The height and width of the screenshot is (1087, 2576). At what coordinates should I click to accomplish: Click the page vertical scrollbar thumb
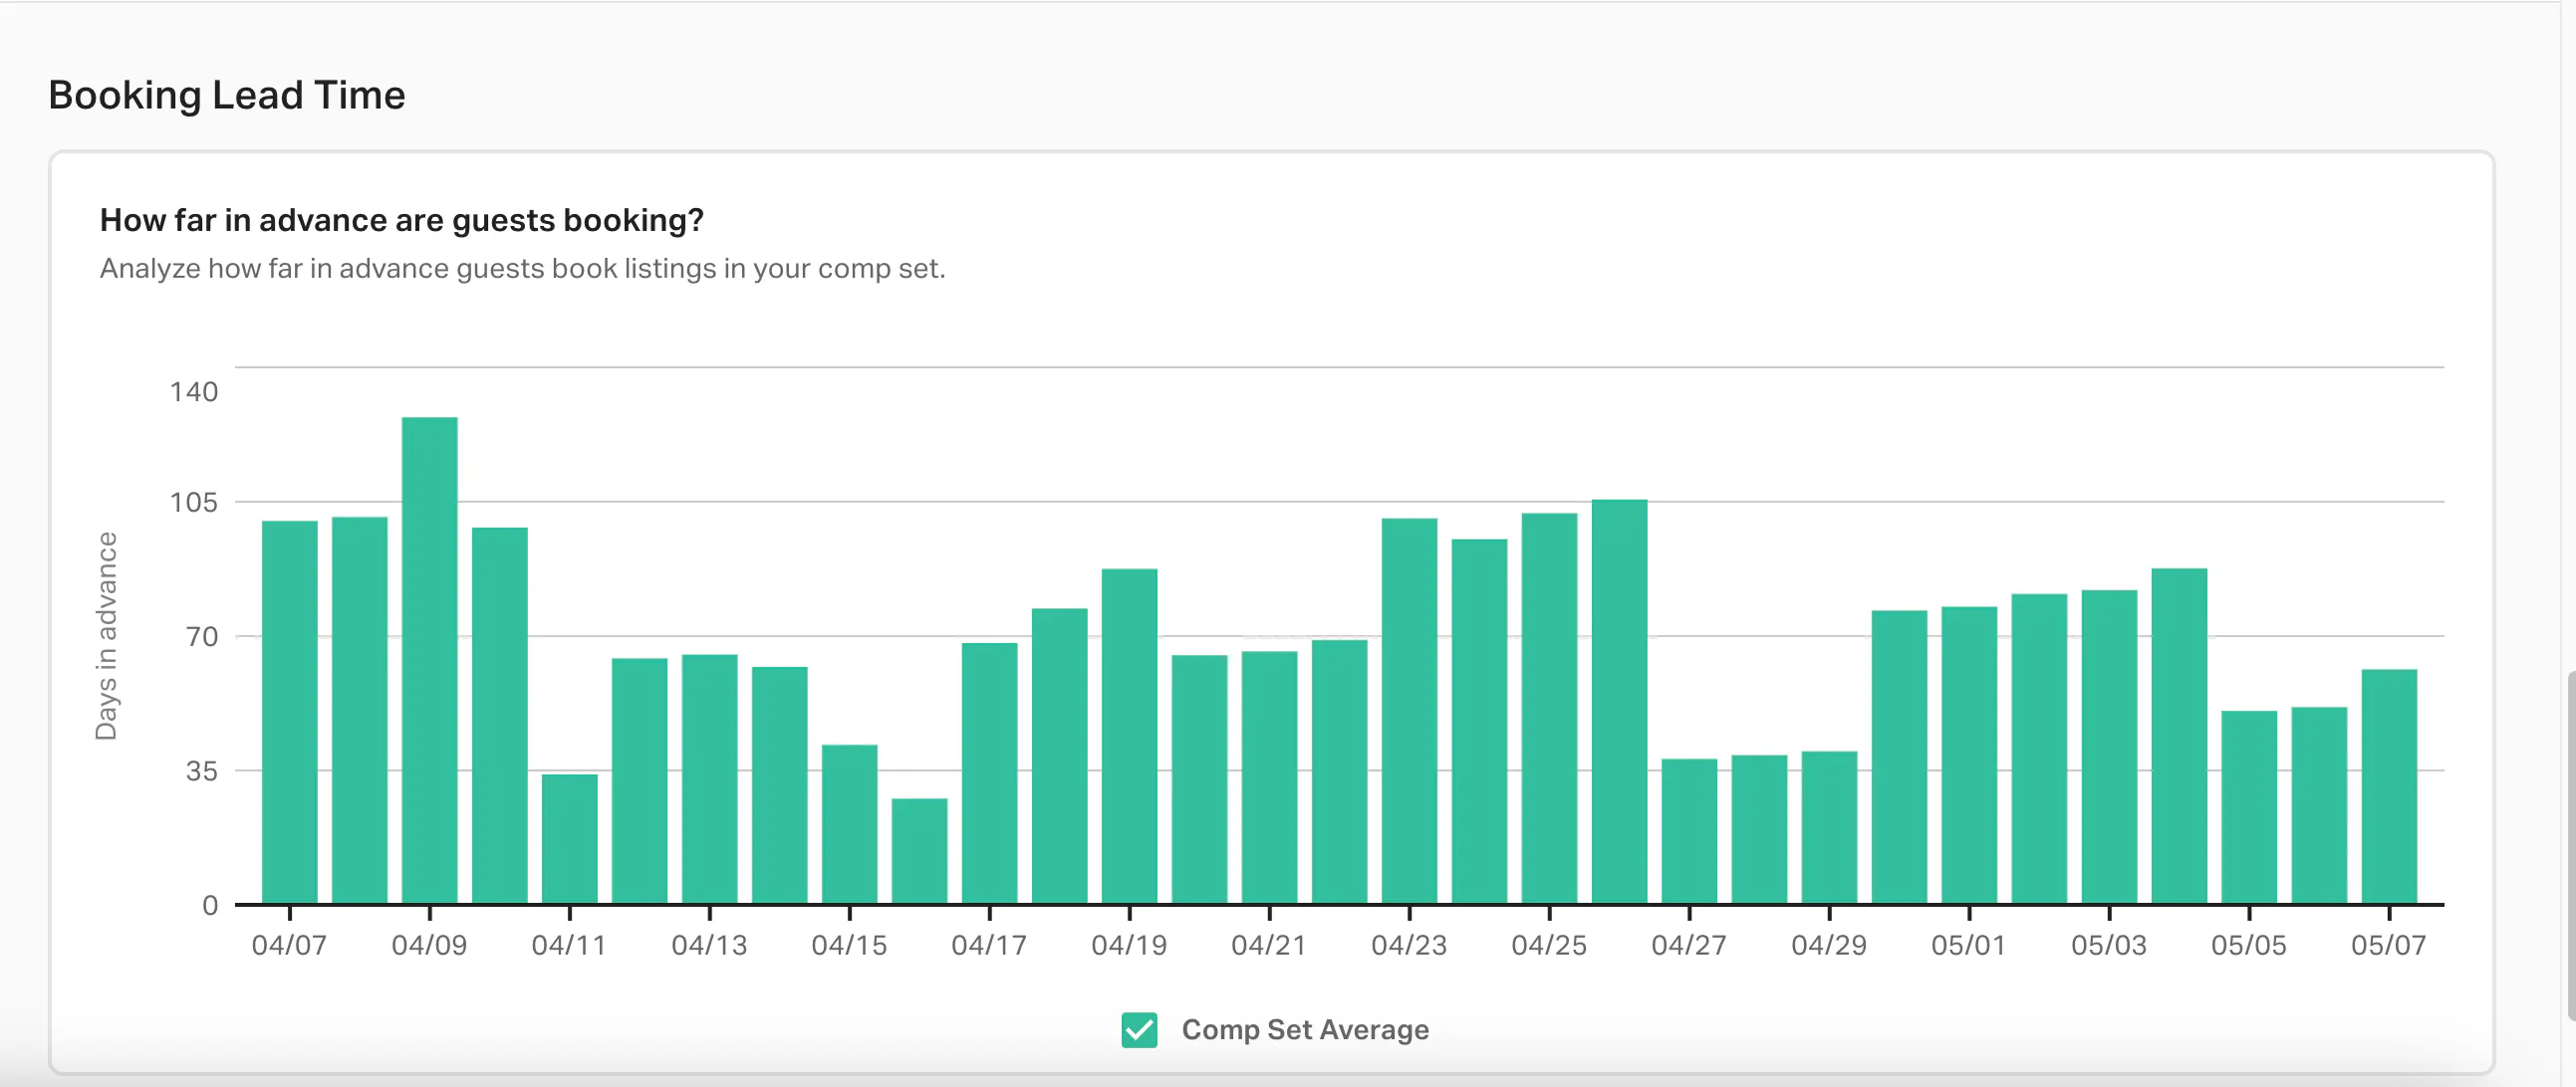coord(2571,846)
